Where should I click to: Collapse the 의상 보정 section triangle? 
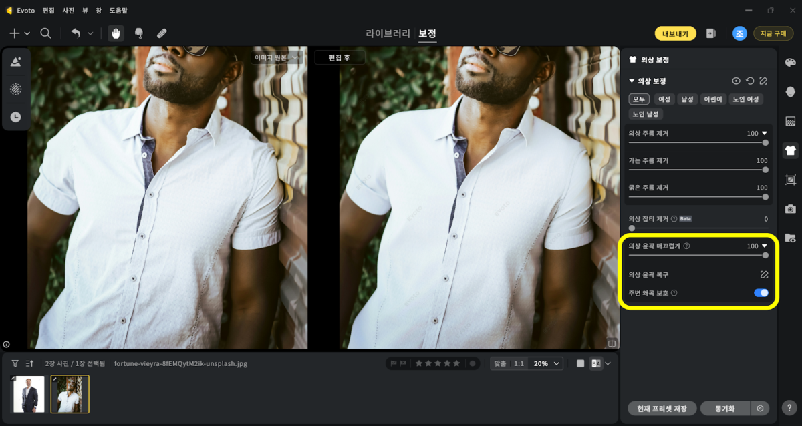(x=632, y=81)
